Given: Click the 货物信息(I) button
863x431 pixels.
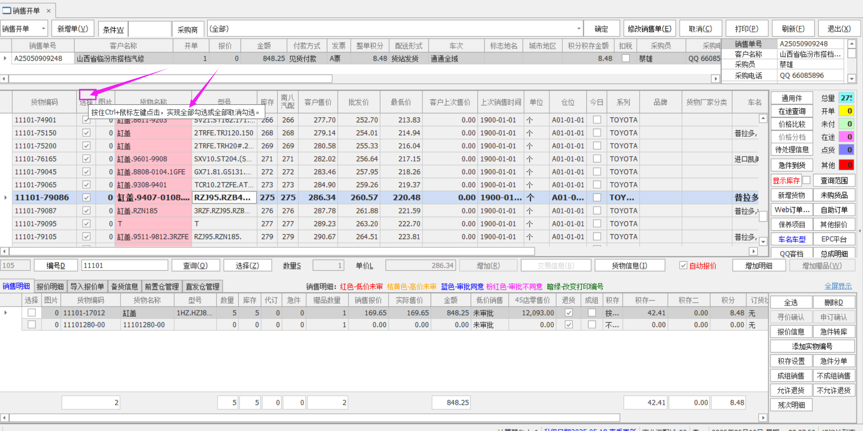Looking at the screenshot, I should 630,265.
